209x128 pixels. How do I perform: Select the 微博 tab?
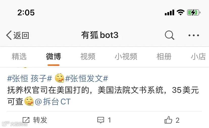(x=54, y=56)
